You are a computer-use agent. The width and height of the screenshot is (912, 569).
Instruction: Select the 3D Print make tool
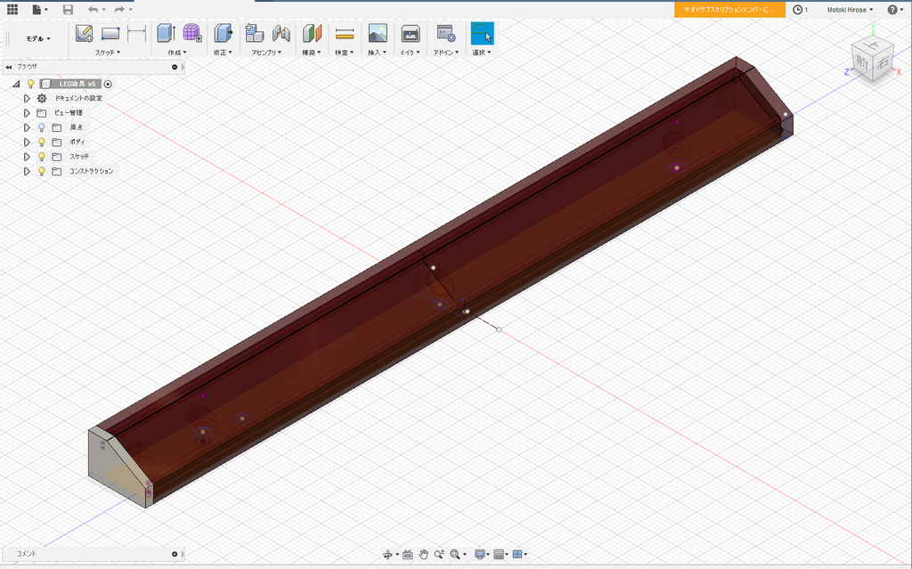411,34
